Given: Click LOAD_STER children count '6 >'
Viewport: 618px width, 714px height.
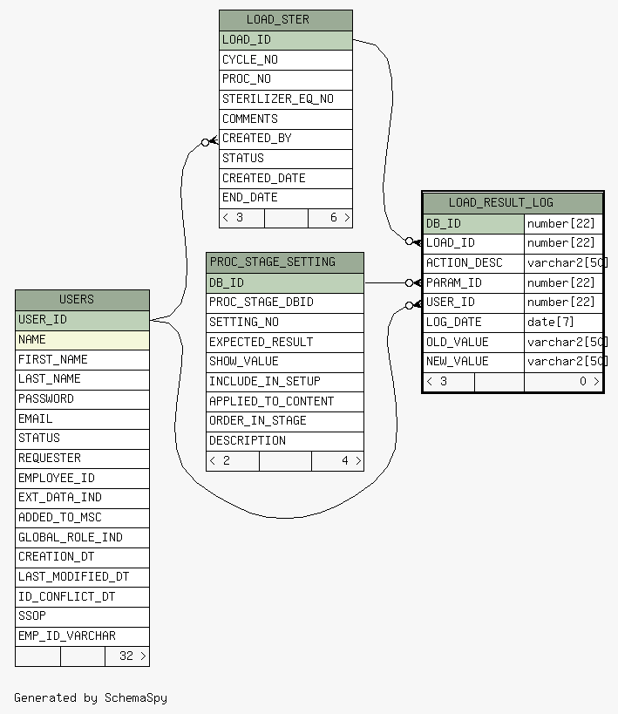Looking at the screenshot, I should pos(330,218).
